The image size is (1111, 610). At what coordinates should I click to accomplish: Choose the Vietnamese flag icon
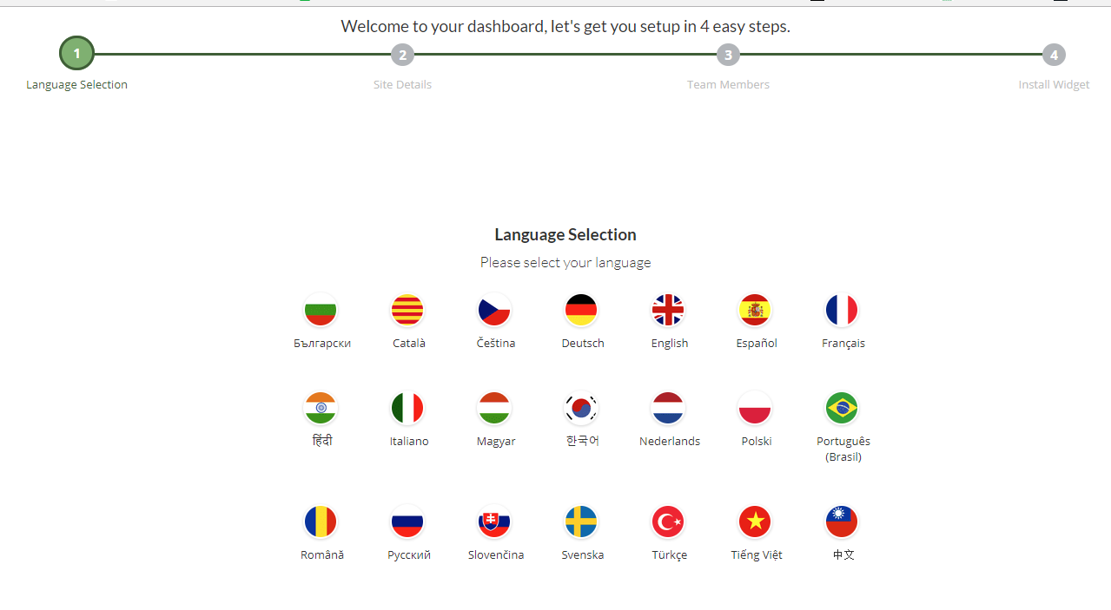[x=755, y=521]
